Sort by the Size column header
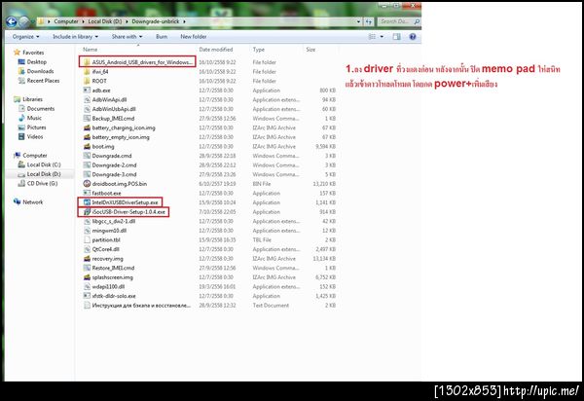Image resolution: width=584 pixels, height=401 pixels. click(310, 50)
